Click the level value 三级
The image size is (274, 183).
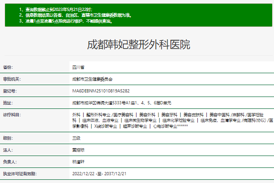coord(76,138)
